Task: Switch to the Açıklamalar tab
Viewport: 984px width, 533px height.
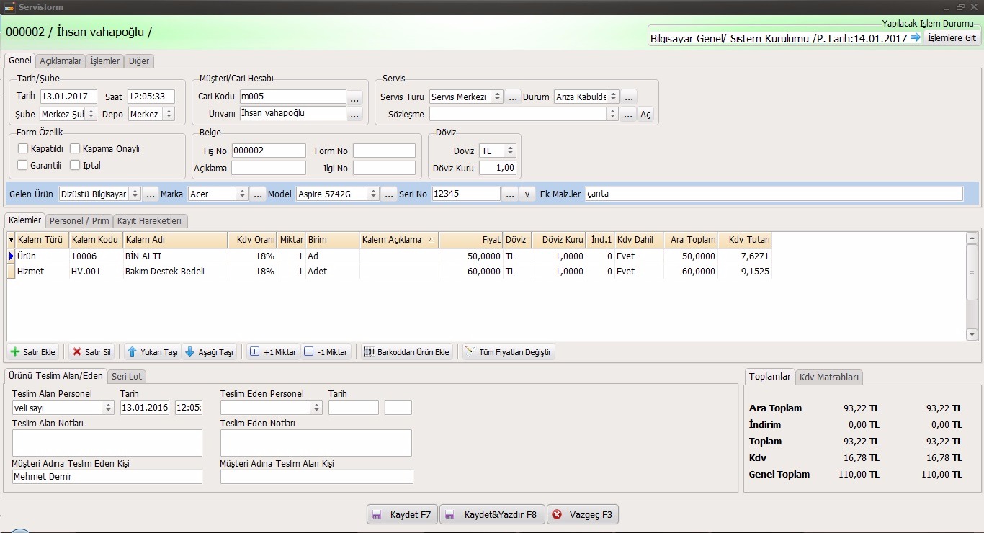Action: [61, 61]
